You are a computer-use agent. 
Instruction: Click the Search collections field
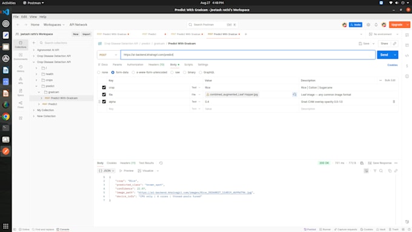[x=65, y=43]
